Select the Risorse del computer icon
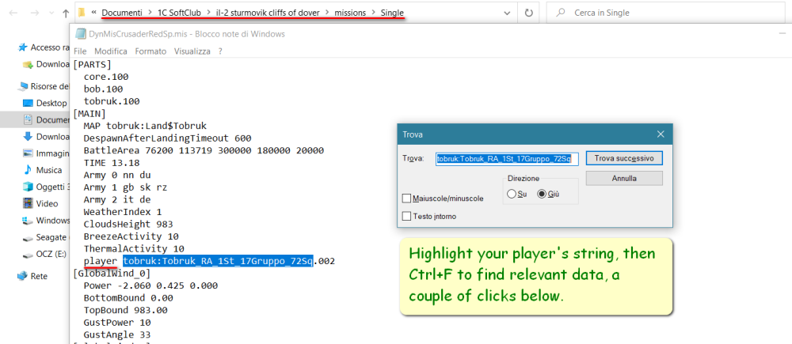The width and height of the screenshot is (792, 344). click(23, 86)
